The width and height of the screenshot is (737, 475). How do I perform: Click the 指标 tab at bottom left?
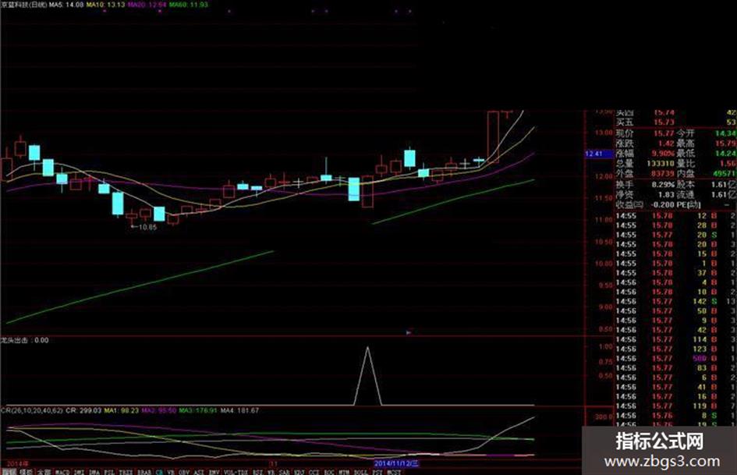[x=9, y=472]
